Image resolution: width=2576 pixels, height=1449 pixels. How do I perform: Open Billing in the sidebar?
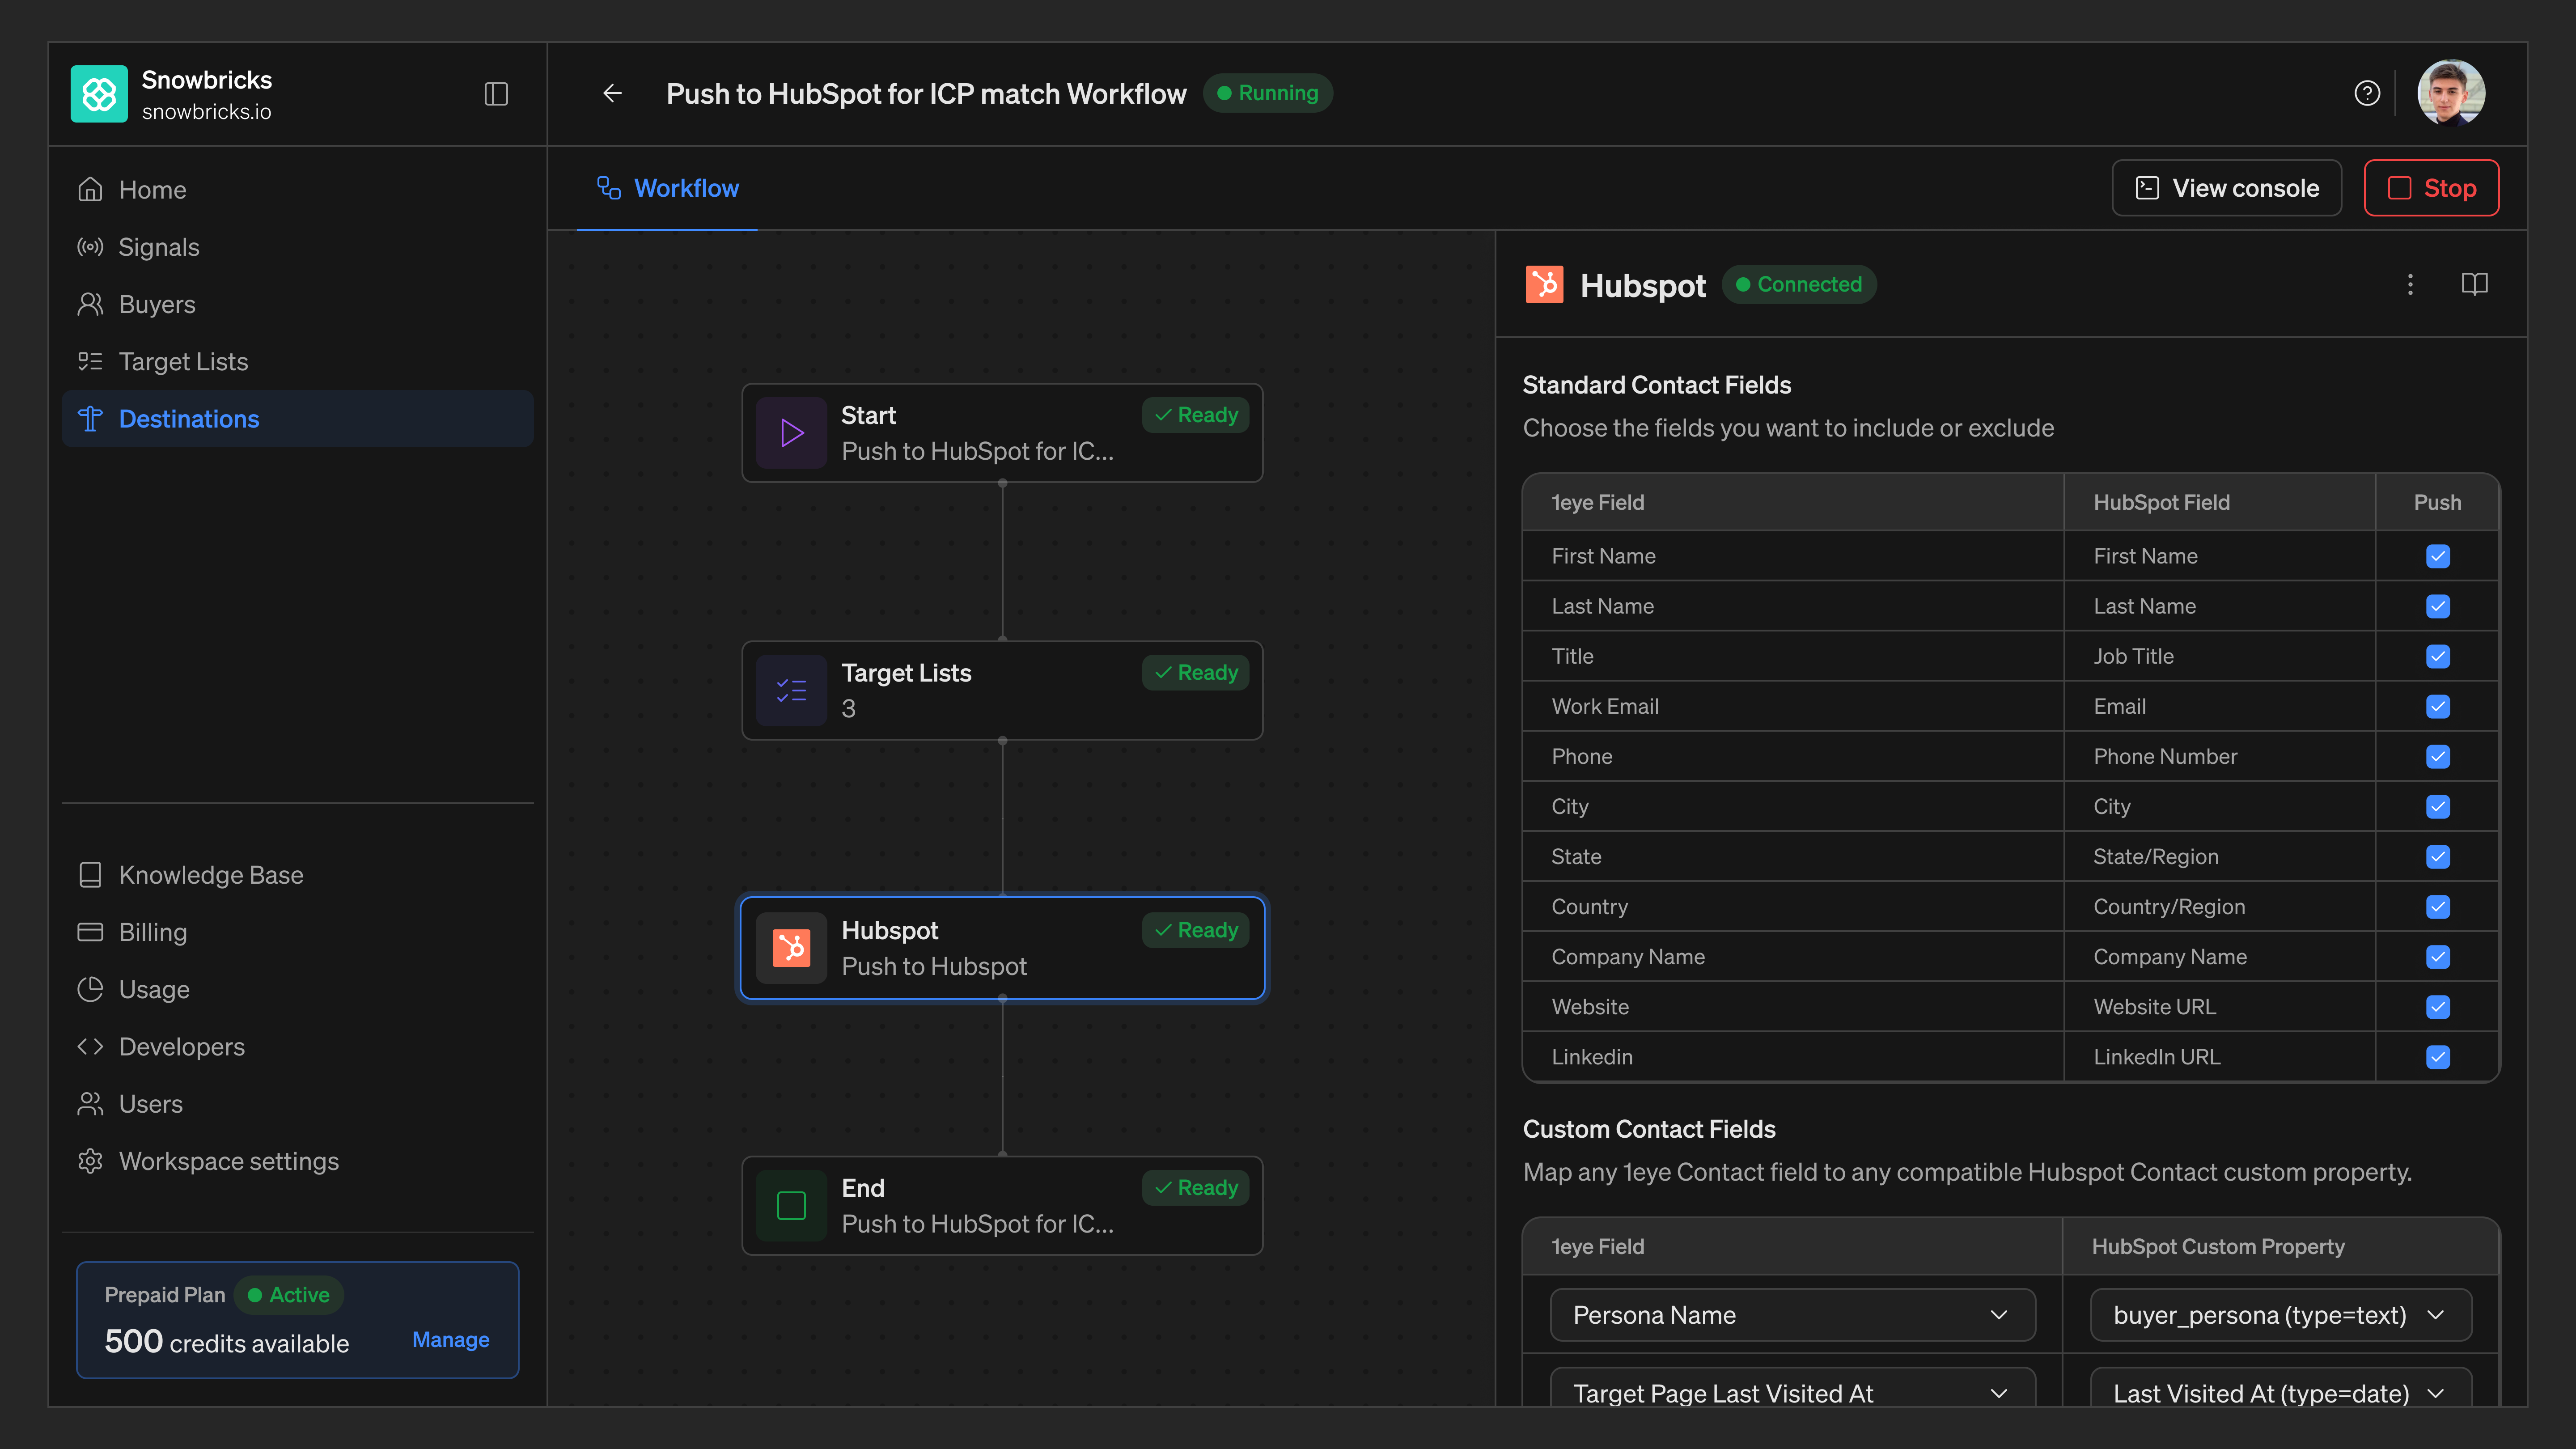[x=297, y=932]
